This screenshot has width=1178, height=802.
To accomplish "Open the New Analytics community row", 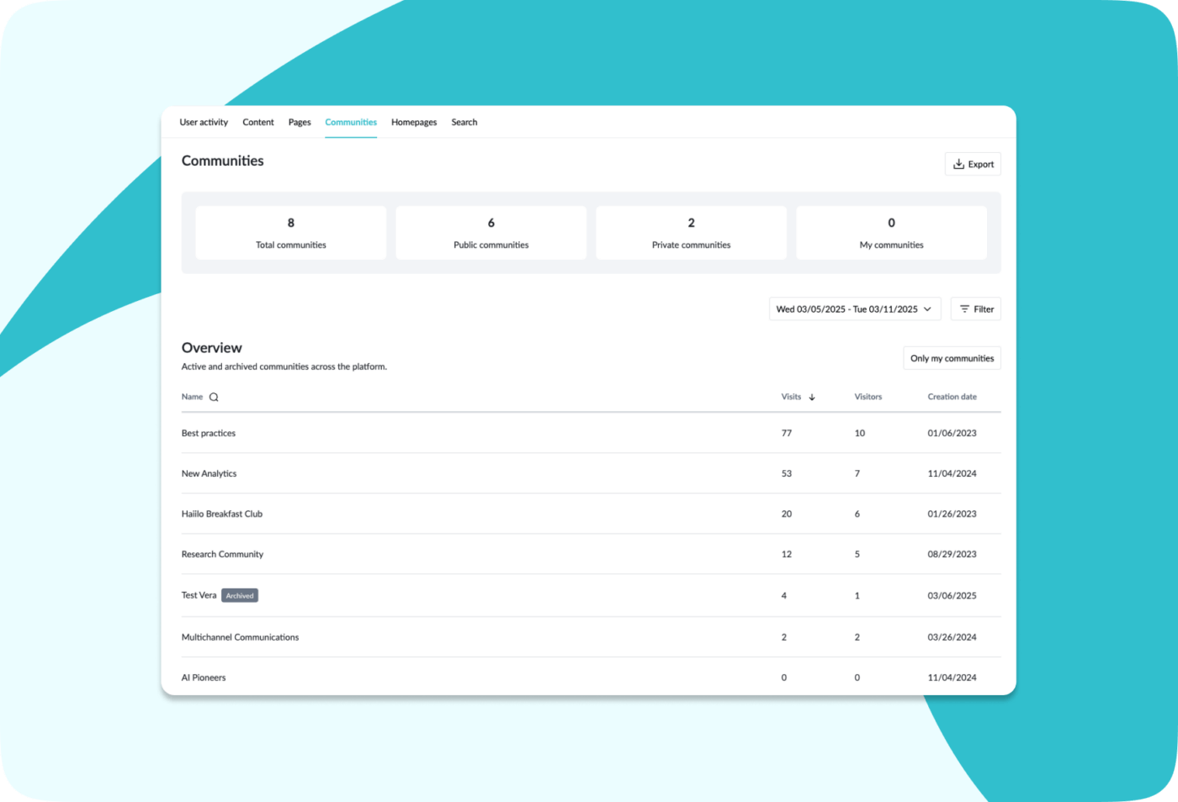I will click(x=591, y=474).
